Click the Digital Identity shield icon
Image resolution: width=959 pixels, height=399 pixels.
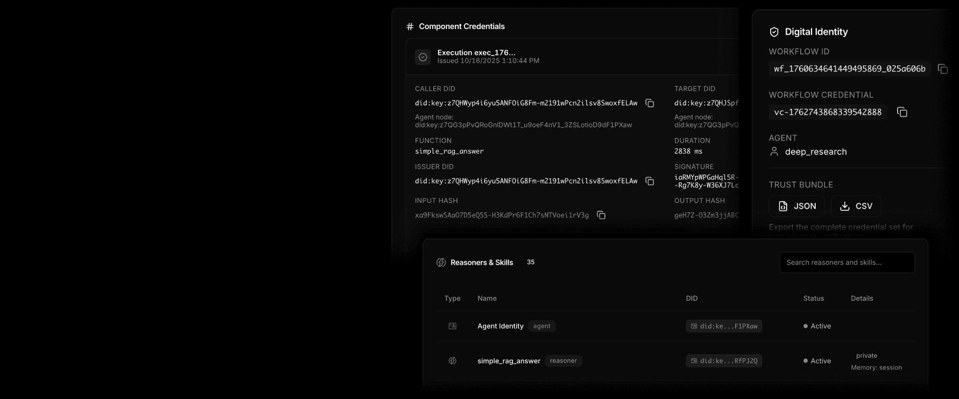[774, 31]
